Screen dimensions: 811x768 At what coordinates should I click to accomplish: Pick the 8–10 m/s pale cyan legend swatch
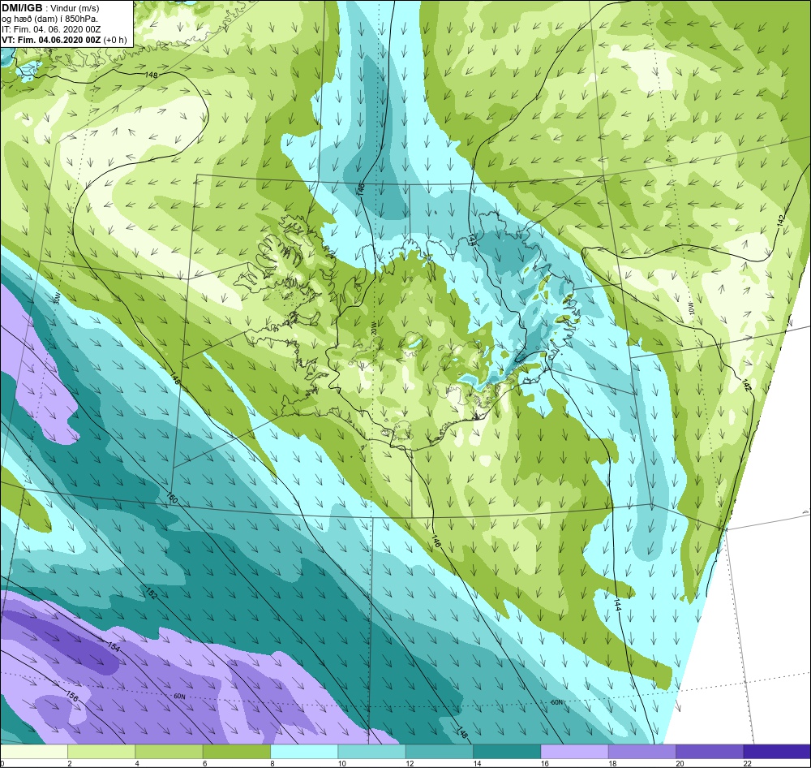click(304, 751)
